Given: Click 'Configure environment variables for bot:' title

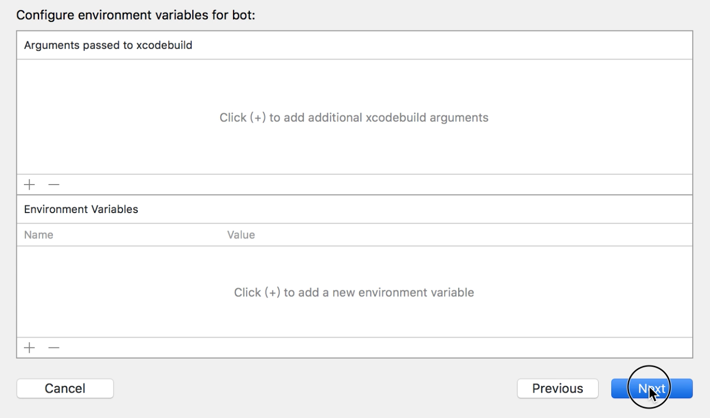Looking at the screenshot, I should (x=135, y=15).
